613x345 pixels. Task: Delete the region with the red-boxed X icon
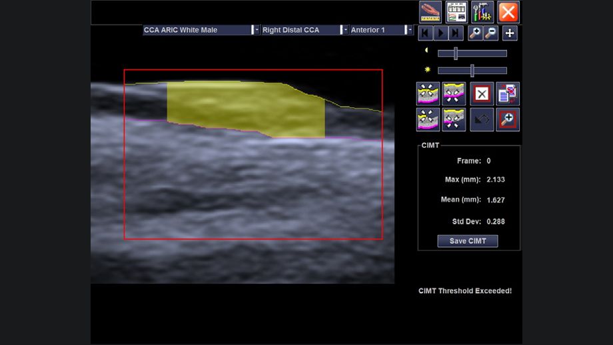click(482, 94)
